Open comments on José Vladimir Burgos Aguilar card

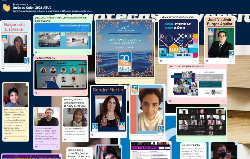232,61
